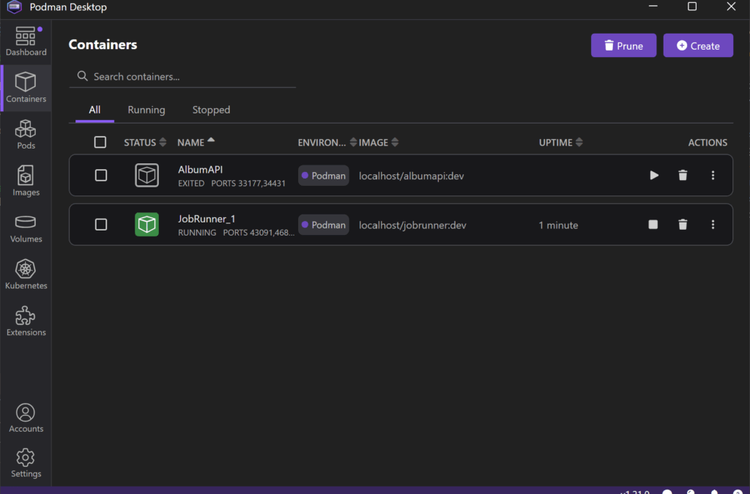The image size is (750, 494).
Task: Switch to the Stopped tab
Action: [x=211, y=110]
